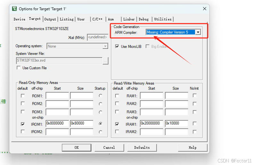The image size is (255, 165).
Task: Expand the ARM Compiler dropdown arrow
Action: (198, 32)
